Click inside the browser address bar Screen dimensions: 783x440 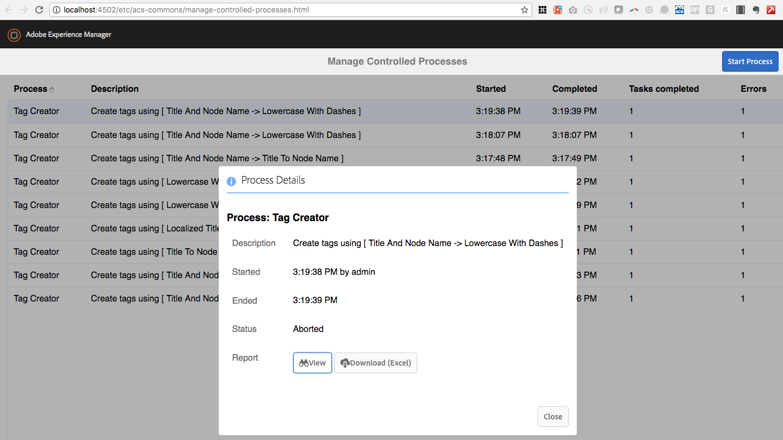(x=272, y=9)
